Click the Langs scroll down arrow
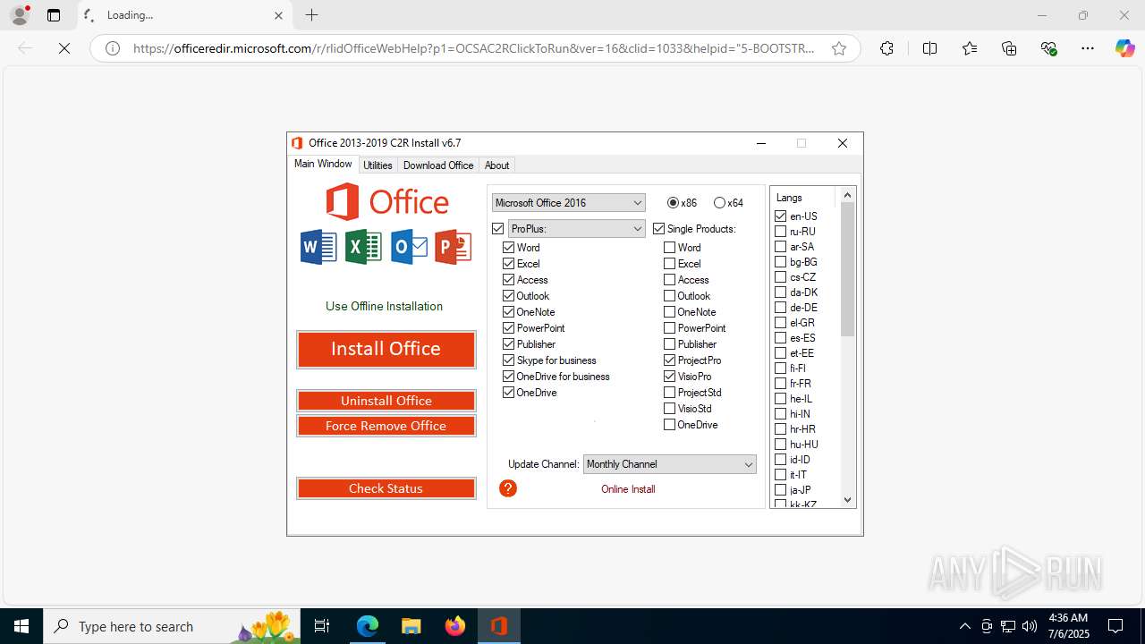Image resolution: width=1145 pixels, height=644 pixels. [x=848, y=500]
